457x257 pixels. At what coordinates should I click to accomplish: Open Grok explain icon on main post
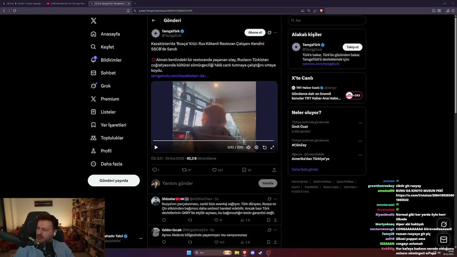[x=270, y=32]
